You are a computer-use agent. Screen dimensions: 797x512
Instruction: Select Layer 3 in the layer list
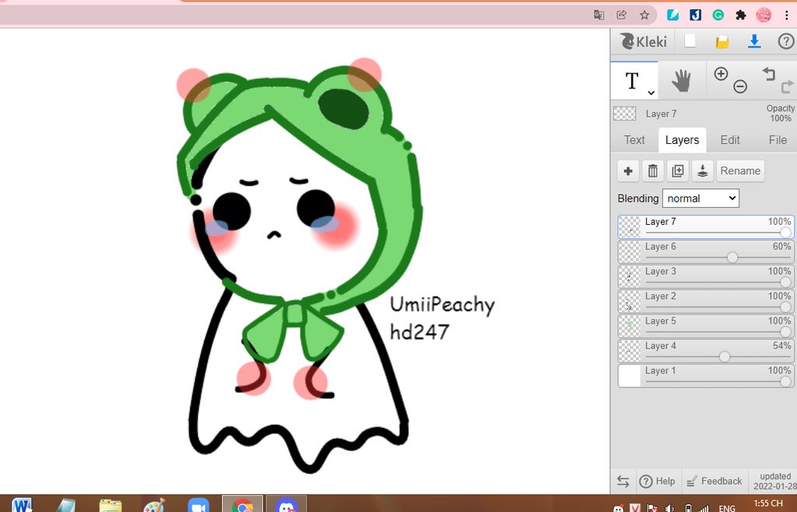(x=706, y=277)
